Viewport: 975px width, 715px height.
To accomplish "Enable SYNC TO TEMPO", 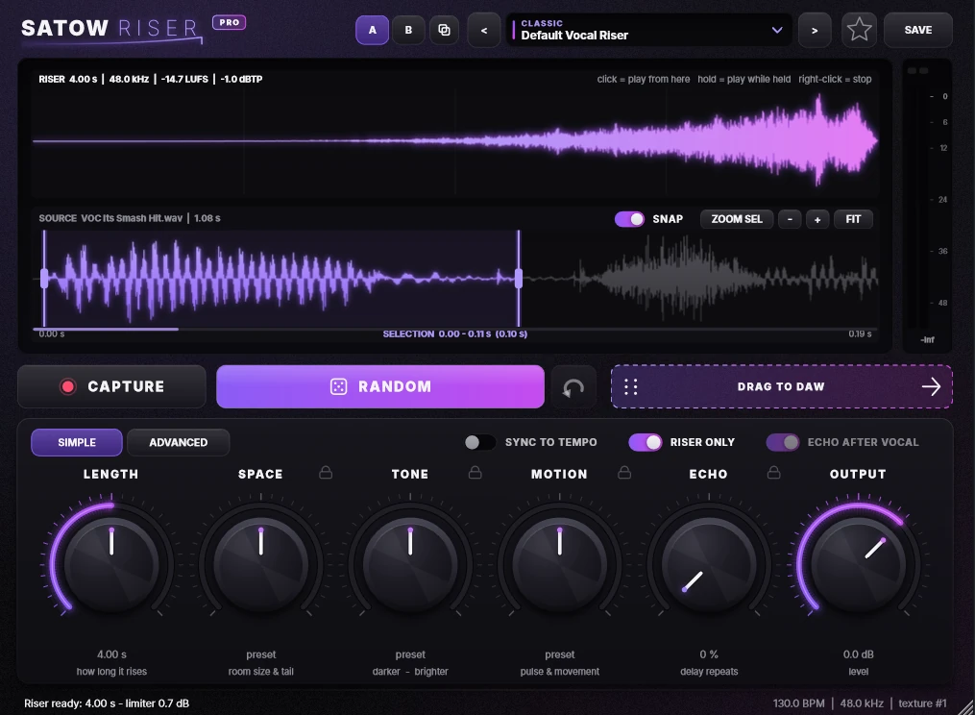I will point(479,442).
